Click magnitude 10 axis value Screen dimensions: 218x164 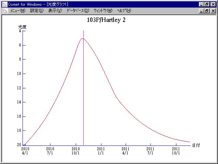(x=19, y=74)
